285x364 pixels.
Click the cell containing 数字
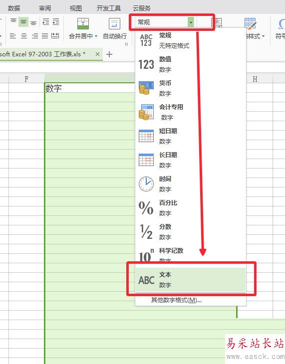pyautogui.click(x=90, y=88)
